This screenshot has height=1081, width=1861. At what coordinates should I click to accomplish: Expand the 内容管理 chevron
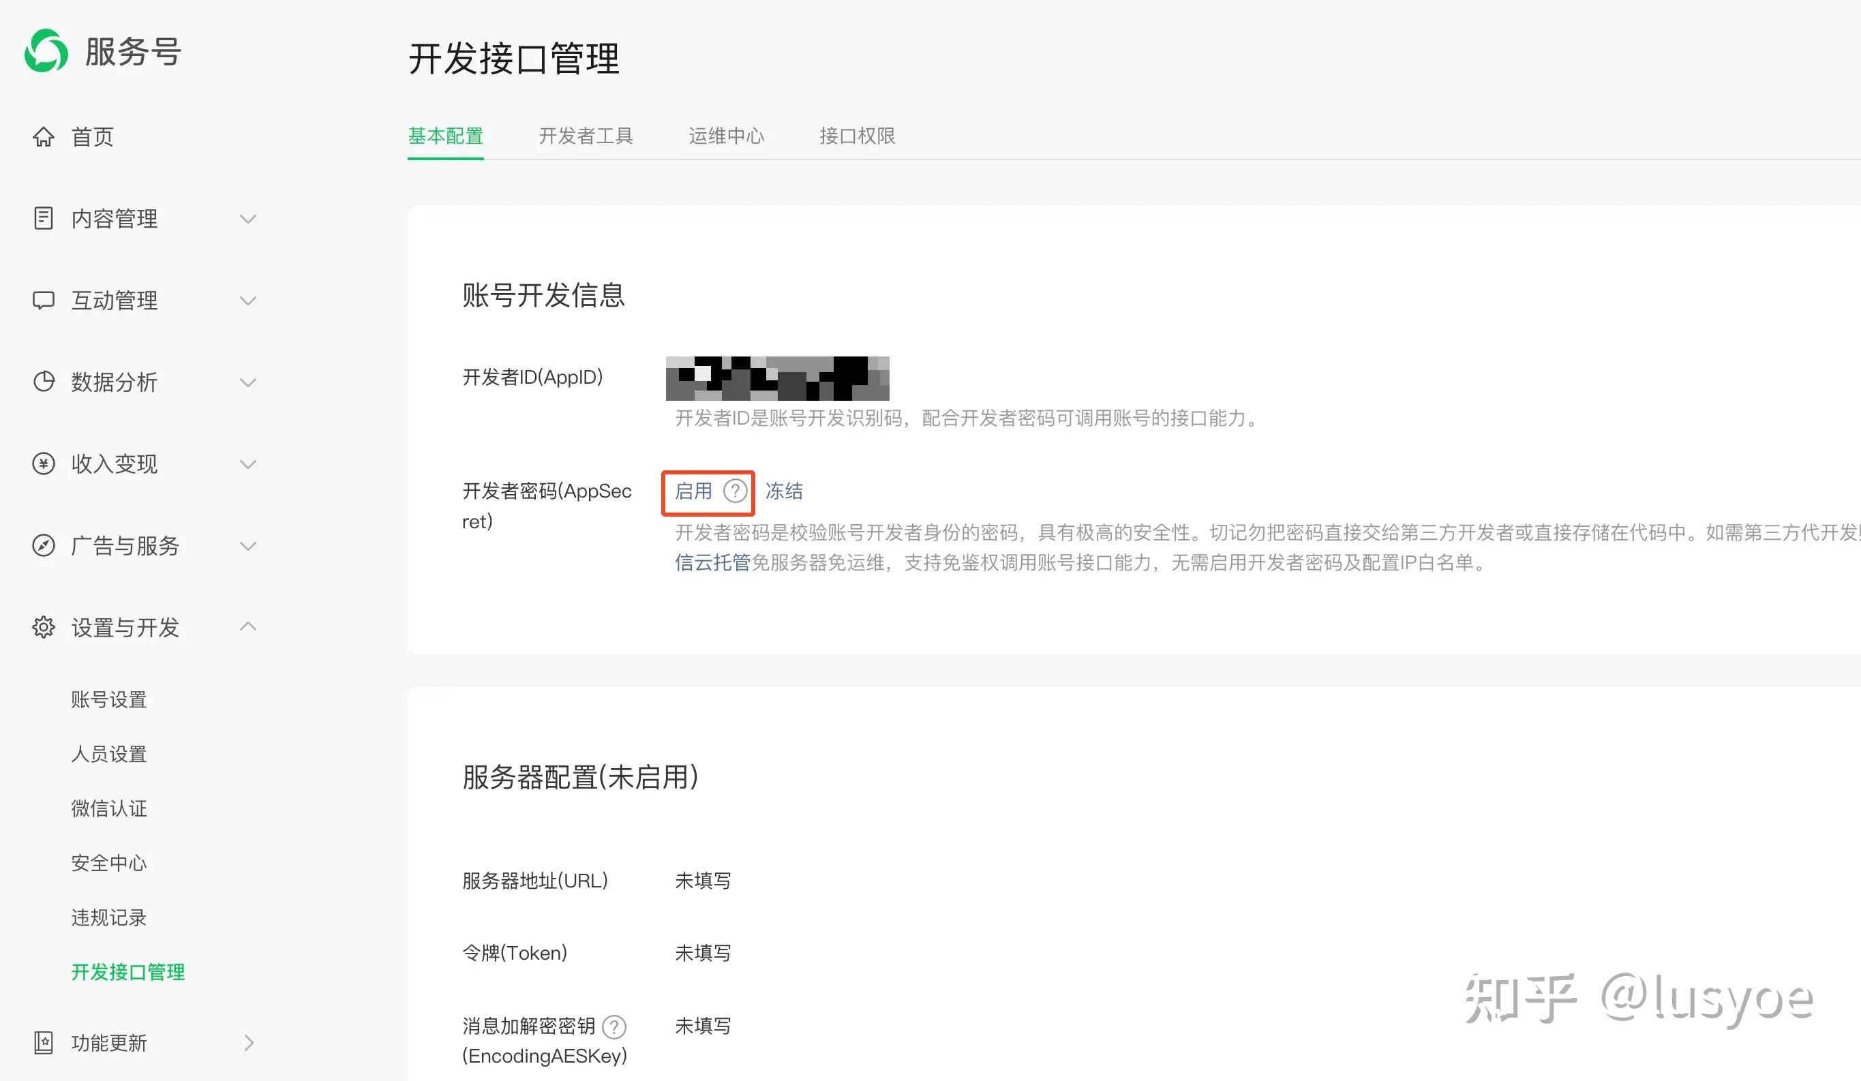point(248,219)
